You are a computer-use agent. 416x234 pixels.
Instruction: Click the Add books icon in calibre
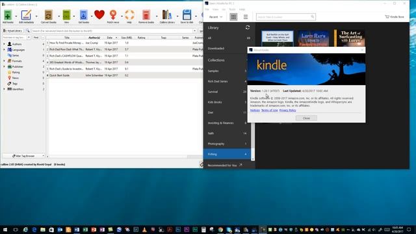8,15
